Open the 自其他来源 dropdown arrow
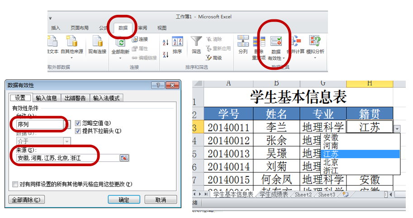This screenshot has height=218, width=413. point(71,58)
